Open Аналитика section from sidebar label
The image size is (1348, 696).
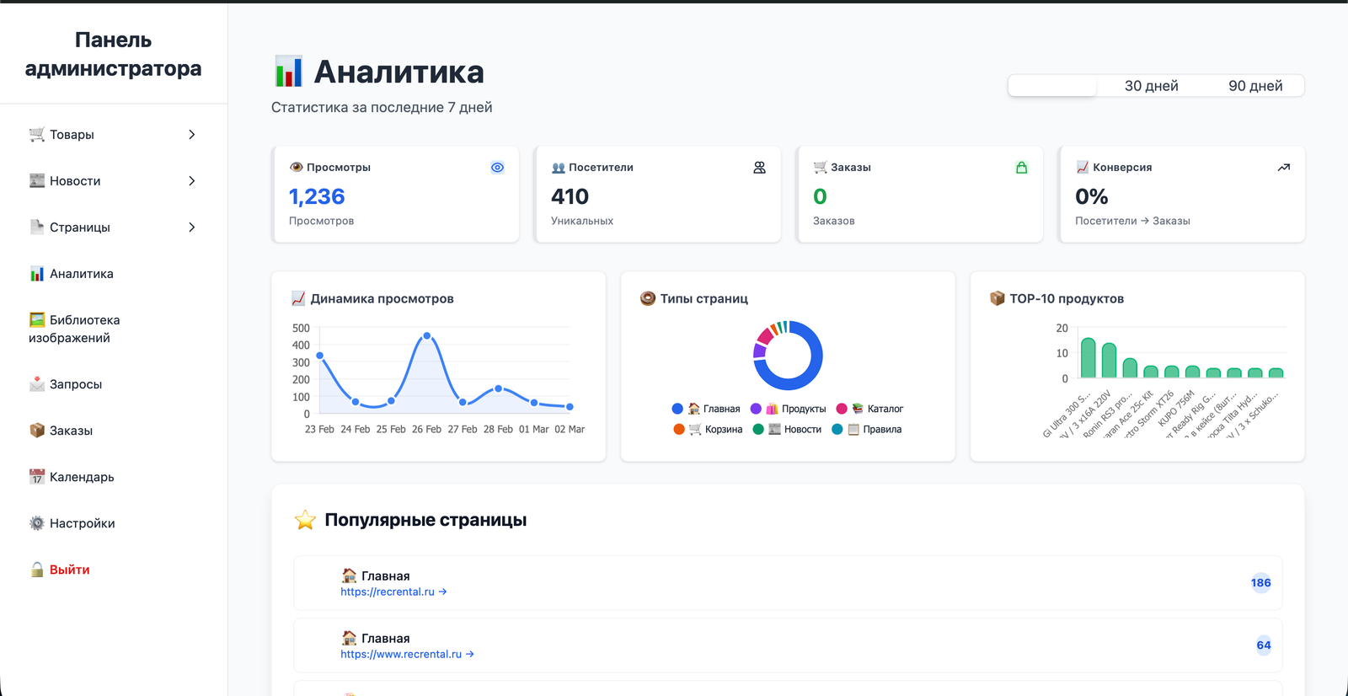point(82,274)
